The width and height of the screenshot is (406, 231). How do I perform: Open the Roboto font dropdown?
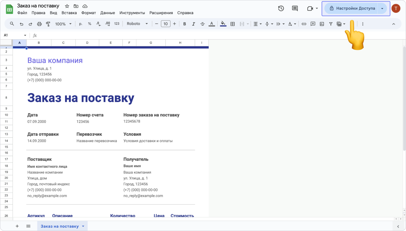[x=137, y=24]
